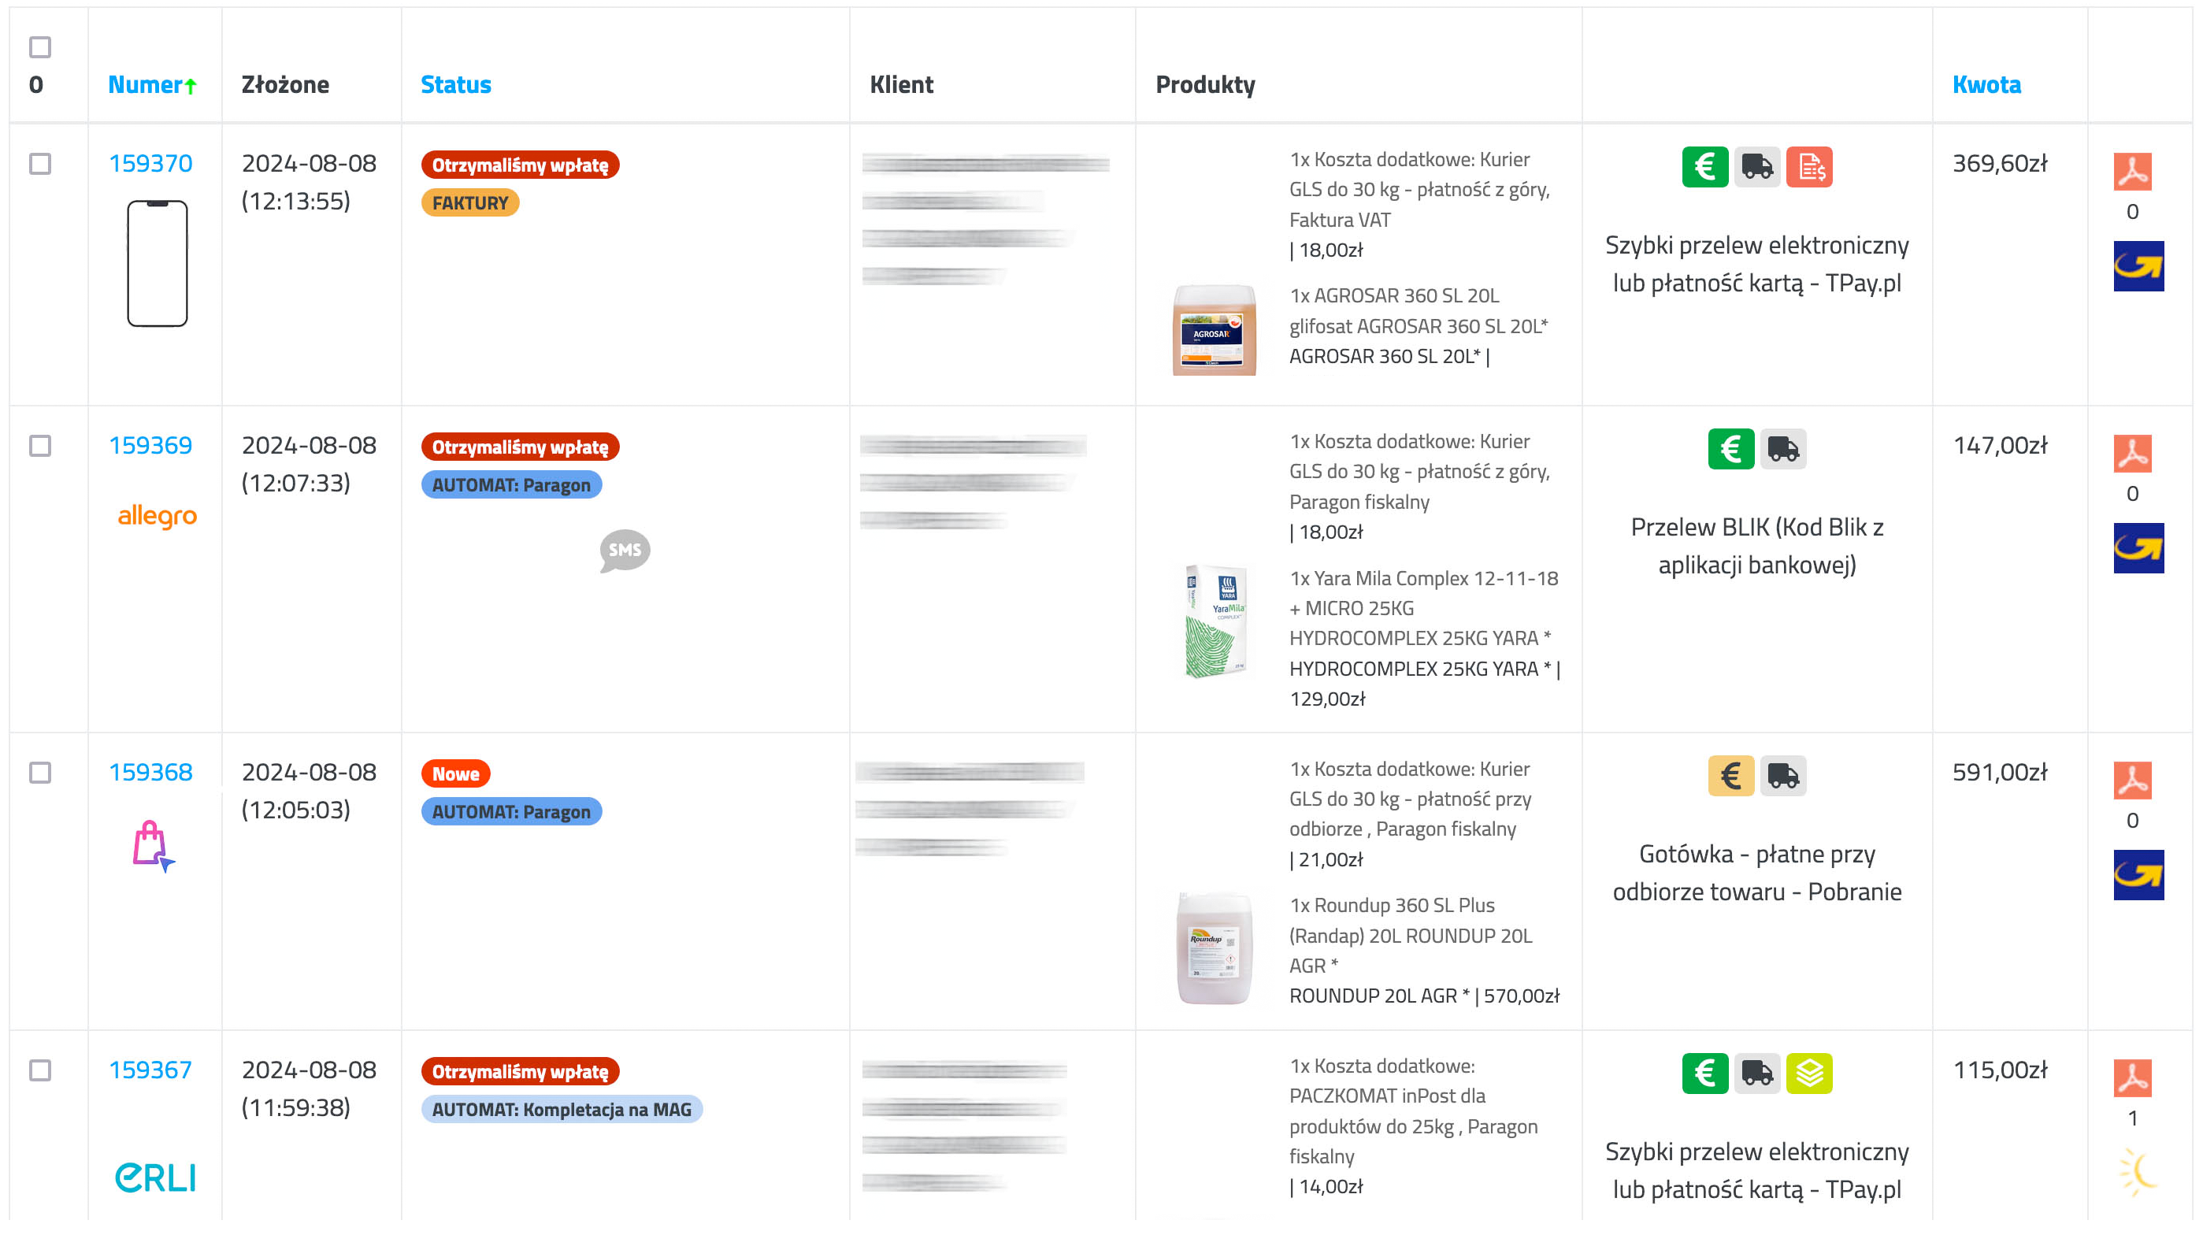Toggle the select-all orders checkbox

coord(40,47)
